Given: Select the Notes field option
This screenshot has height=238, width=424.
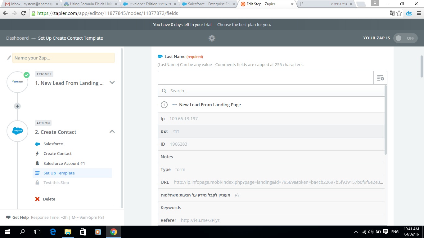Looking at the screenshot, I should tap(271, 157).
